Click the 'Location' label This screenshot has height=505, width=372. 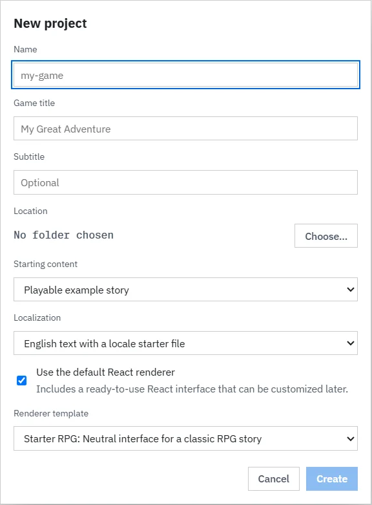click(30, 211)
